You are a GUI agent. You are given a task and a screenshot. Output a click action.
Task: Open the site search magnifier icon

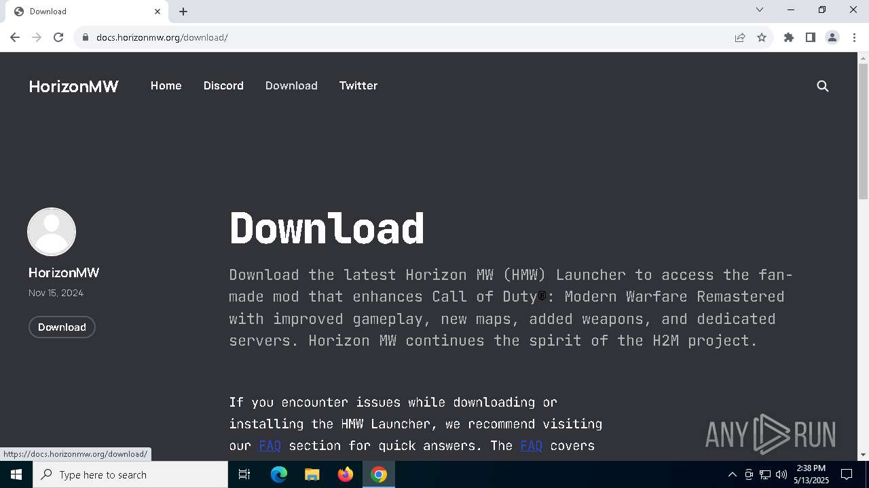click(823, 86)
